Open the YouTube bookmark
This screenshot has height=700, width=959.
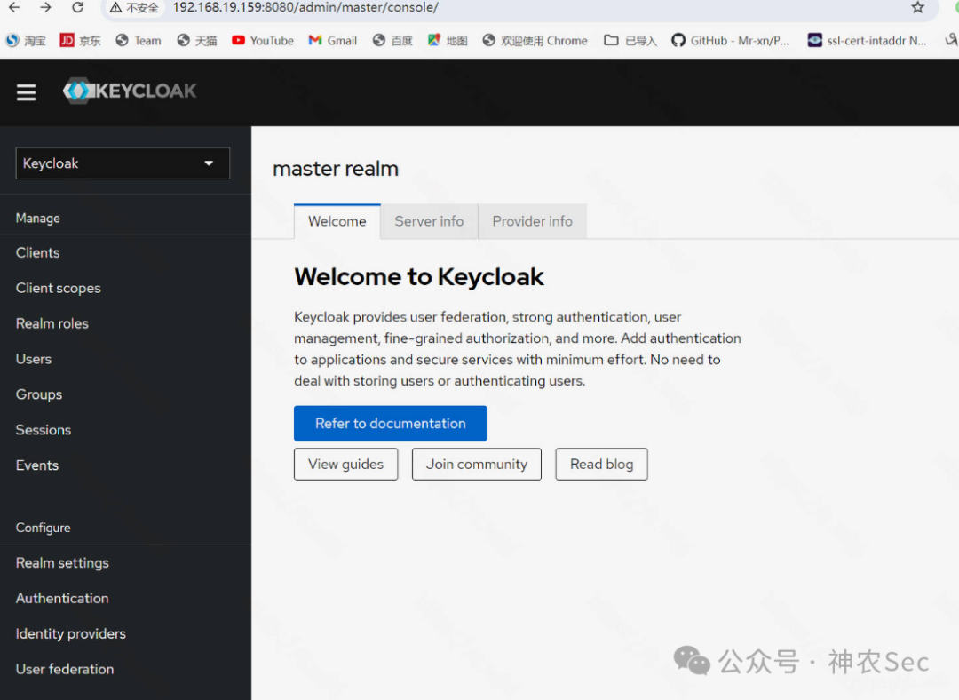[263, 40]
